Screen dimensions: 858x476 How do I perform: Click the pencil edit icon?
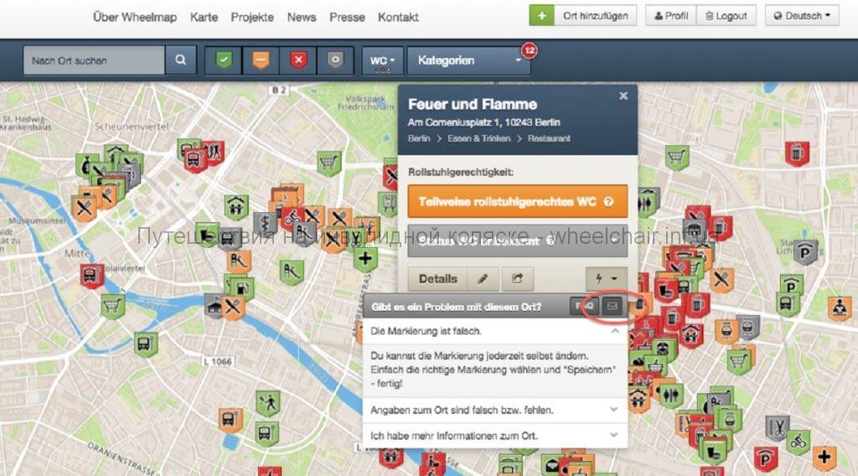click(x=483, y=279)
